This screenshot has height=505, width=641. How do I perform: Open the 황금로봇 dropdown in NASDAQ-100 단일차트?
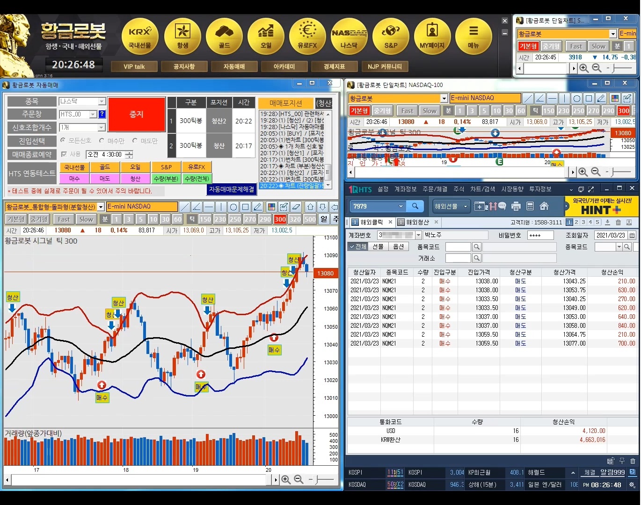[444, 98]
